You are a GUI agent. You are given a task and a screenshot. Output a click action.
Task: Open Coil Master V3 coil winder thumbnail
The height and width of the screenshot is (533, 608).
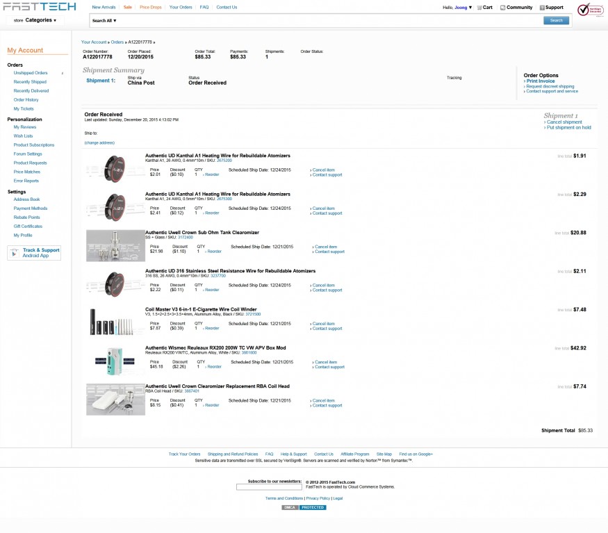click(115, 322)
